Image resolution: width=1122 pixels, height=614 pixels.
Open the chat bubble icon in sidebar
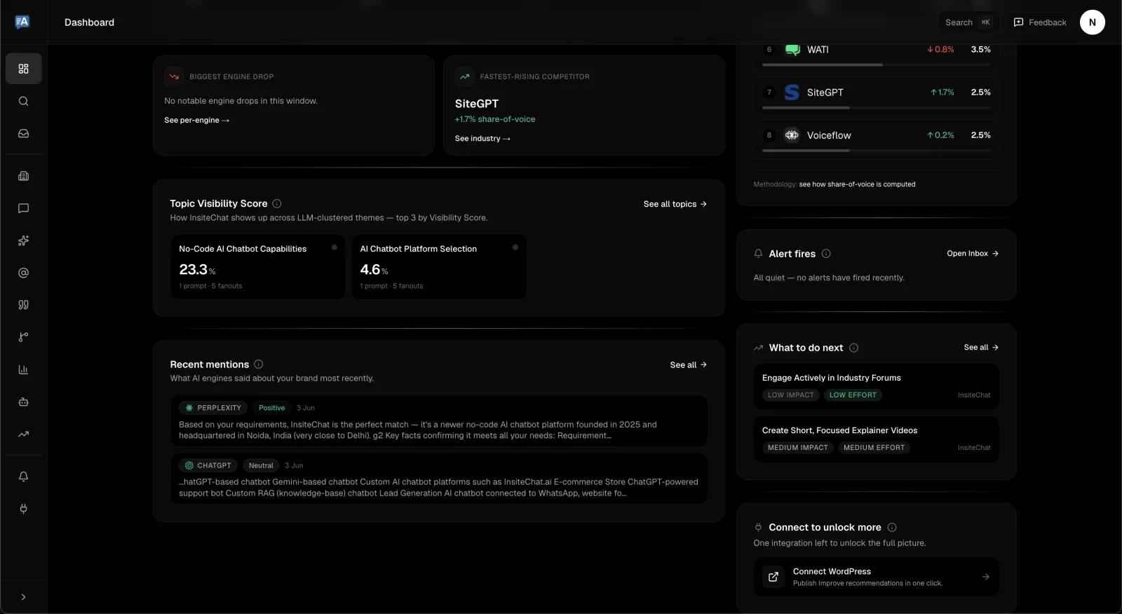click(23, 208)
